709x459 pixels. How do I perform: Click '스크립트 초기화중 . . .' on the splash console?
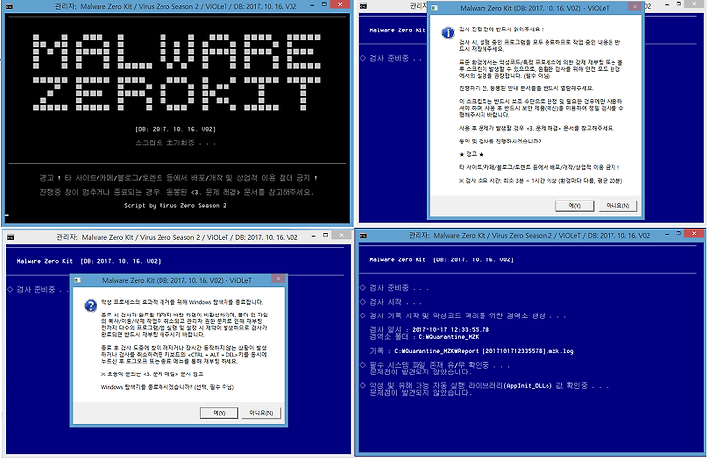[x=175, y=143]
